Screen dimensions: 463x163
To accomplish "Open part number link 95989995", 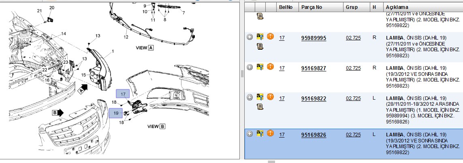I will tap(314, 38).
